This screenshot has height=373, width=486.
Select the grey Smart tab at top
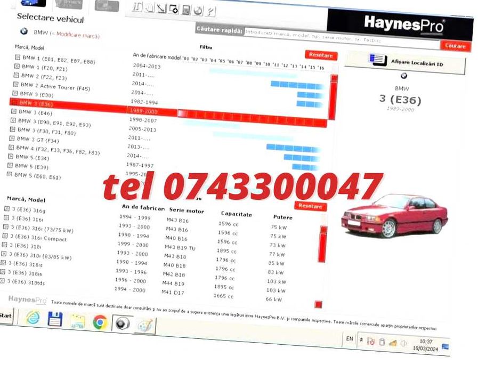69,4
